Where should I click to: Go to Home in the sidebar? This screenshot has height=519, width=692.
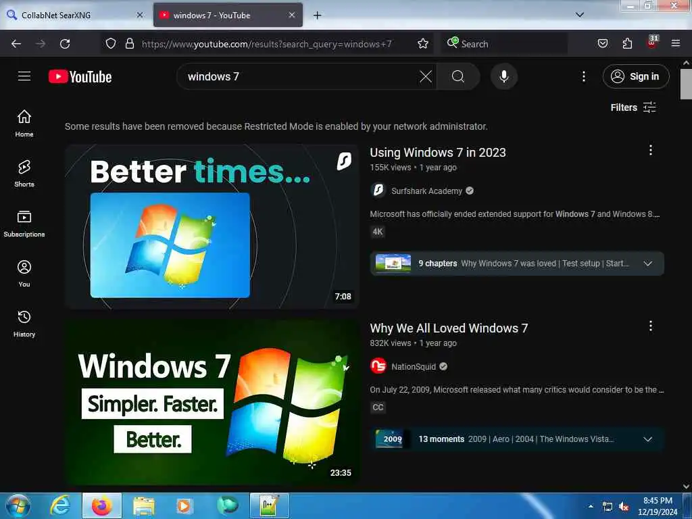24,123
